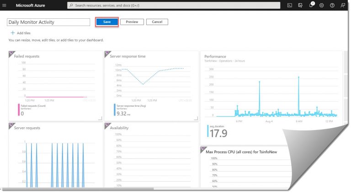Open the Help question mark icon
Screen dimensions: 351x193
click(x=332, y=5)
